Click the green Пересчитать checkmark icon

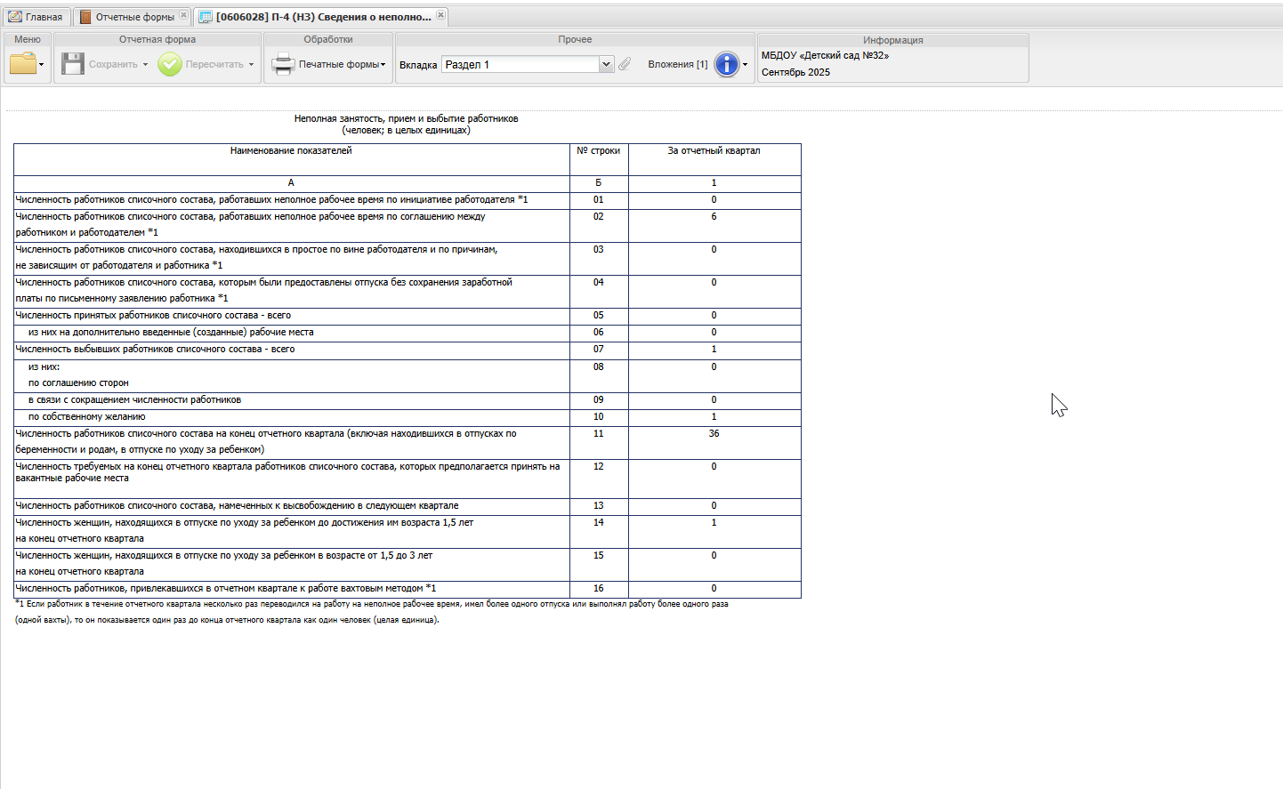[x=170, y=64]
